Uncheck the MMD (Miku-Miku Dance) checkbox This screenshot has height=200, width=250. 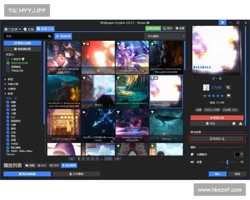(x=8, y=151)
